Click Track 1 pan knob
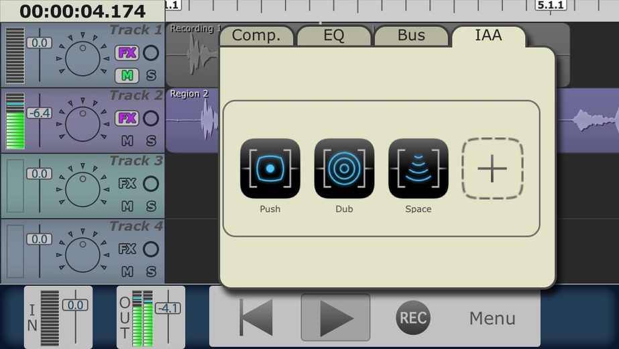The width and height of the screenshot is (619, 349). click(82, 58)
